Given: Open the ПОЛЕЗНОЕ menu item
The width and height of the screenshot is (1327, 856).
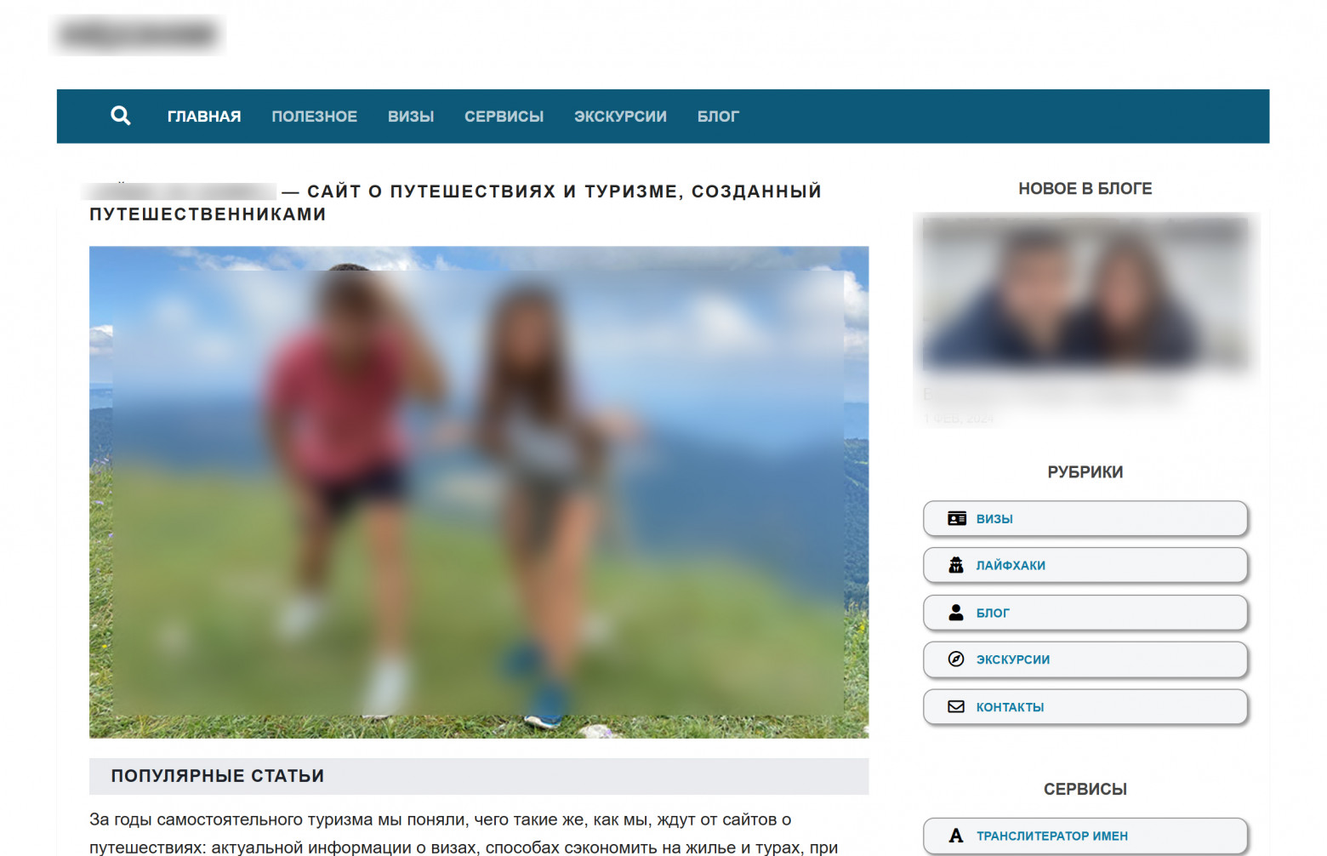Looking at the screenshot, I should [315, 117].
